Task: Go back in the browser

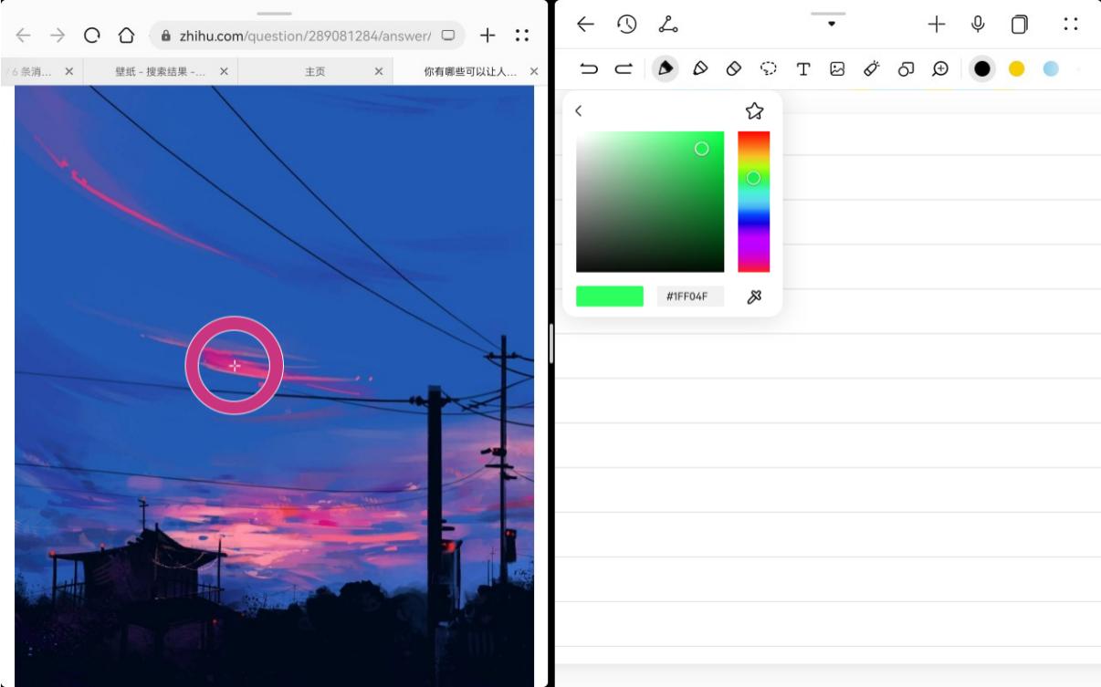Action: 24,36
